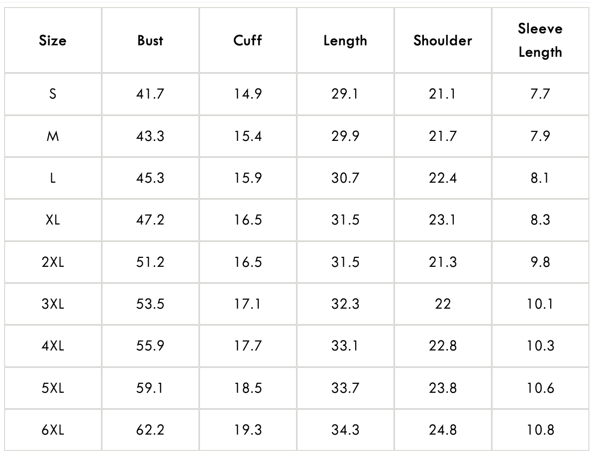
Task: Click the 10.8 sleeve length cell
Action: (x=540, y=430)
